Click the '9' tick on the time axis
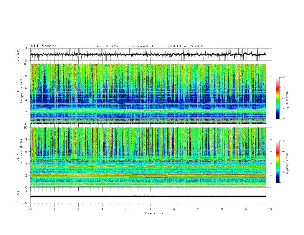Image resolution: width=304 pixels, height=235 pixels. pos(246,209)
